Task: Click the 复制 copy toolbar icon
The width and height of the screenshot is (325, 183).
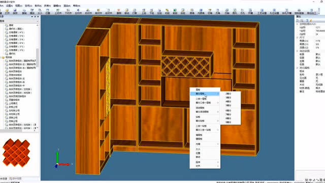Action: pos(24,11)
